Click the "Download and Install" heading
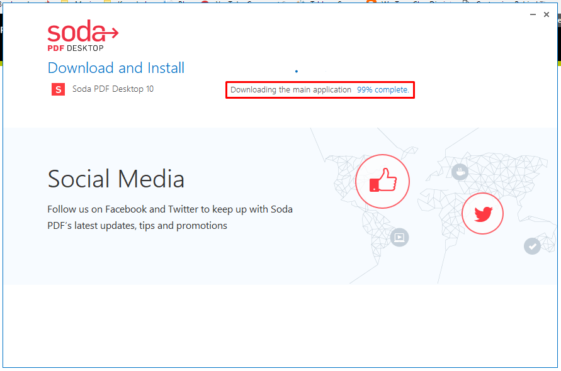The width and height of the screenshot is (561, 371). tap(116, 68)
